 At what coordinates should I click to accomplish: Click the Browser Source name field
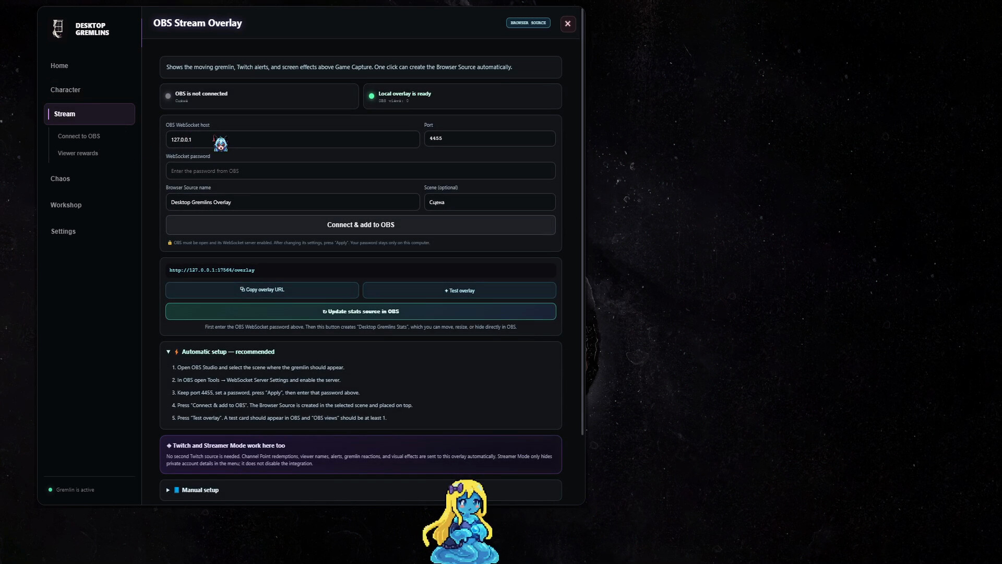click(x=293, y=202)
